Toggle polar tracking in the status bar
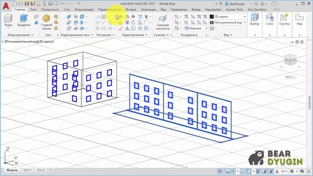The height and width of the screenshot is (176, 313). point(233,172)
